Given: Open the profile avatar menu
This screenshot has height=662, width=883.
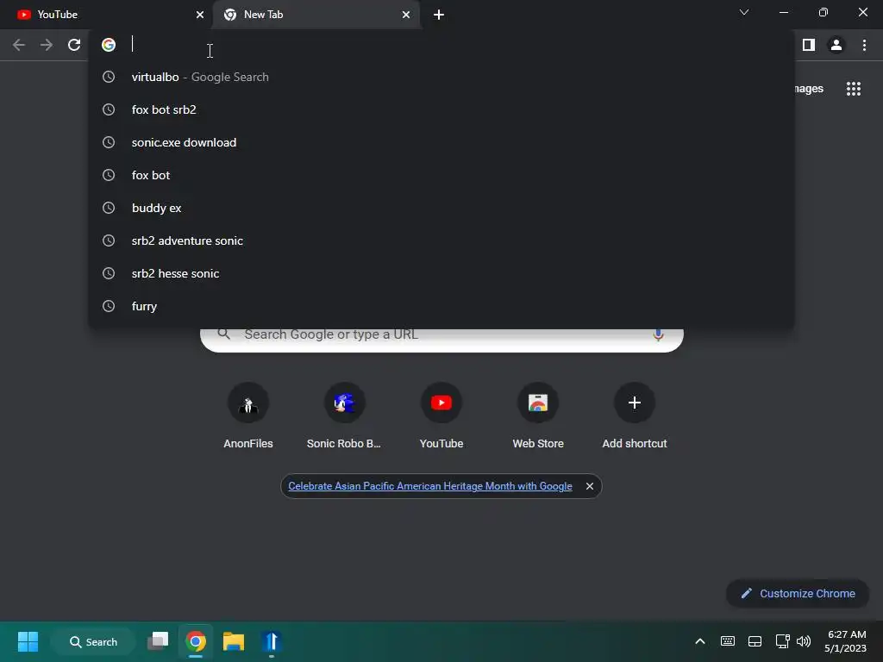Looking at the screenshot, I should (x=836, y=45).
